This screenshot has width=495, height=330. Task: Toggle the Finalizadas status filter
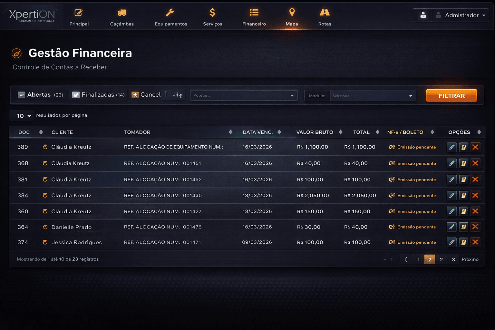pos(98,95)
